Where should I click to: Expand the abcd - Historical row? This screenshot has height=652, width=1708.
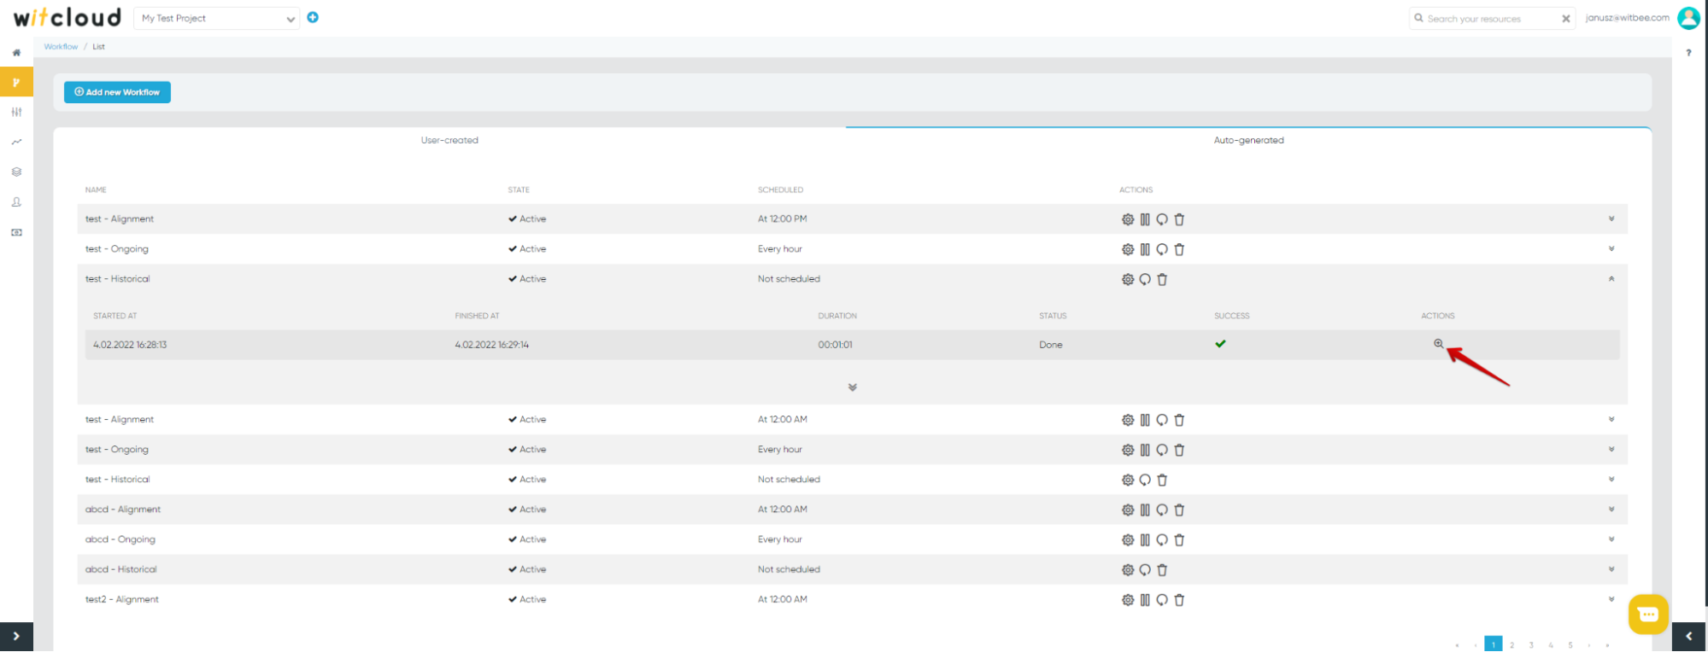coord(1611,568)
